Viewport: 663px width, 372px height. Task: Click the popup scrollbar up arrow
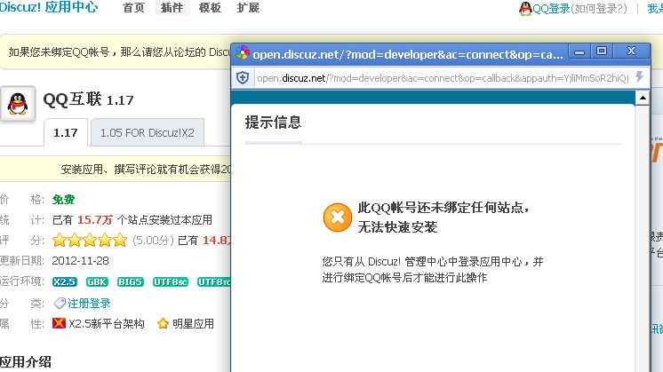[x=643, y=98]
